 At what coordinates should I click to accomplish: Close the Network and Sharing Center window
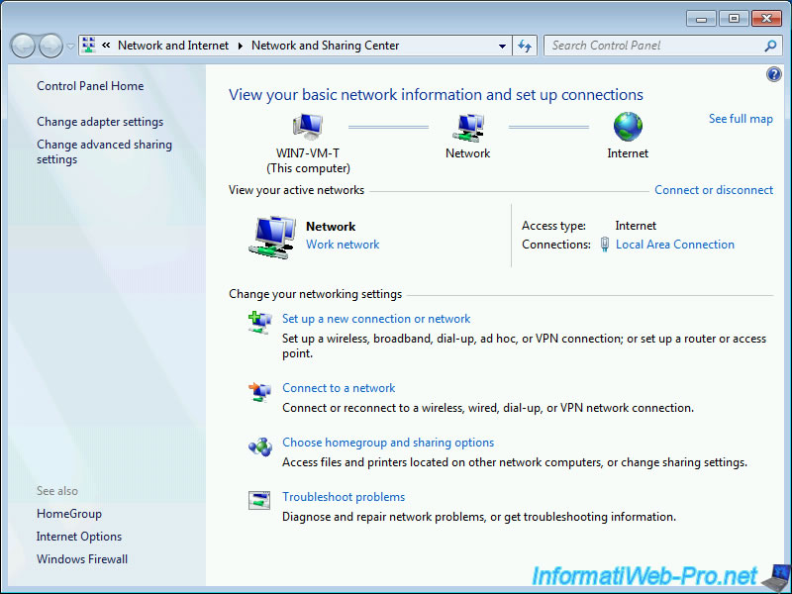coord(766,19)
